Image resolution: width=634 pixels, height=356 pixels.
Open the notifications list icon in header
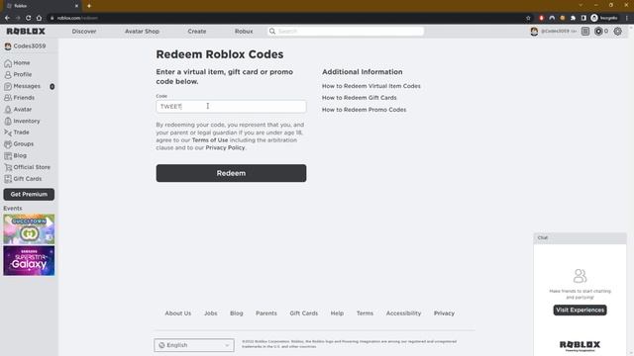point(585,31)
